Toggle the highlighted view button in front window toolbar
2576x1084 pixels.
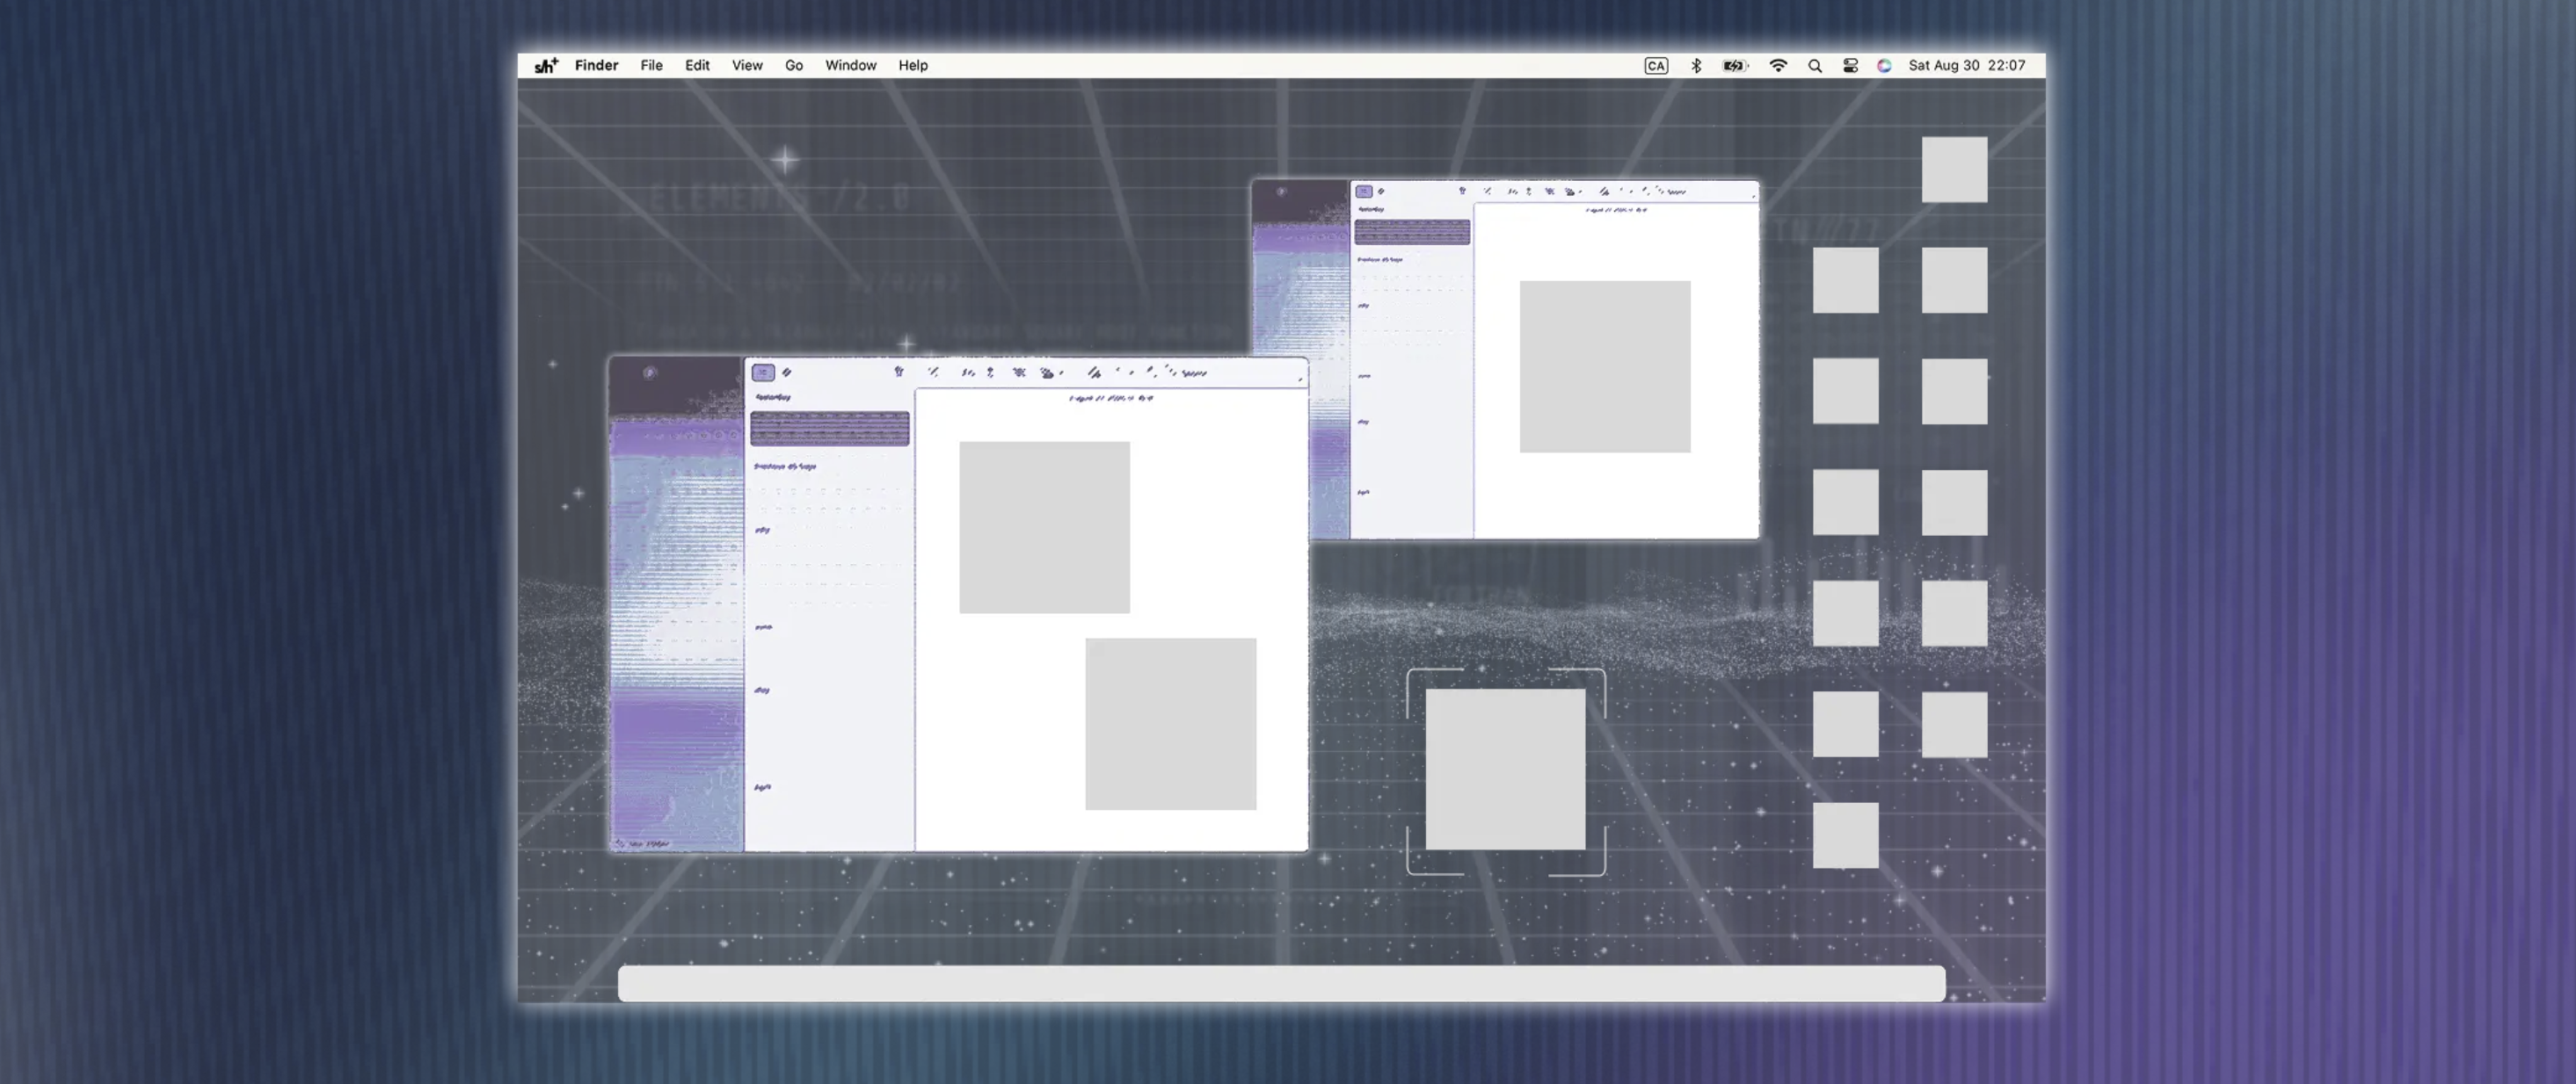tap(763, 372)
